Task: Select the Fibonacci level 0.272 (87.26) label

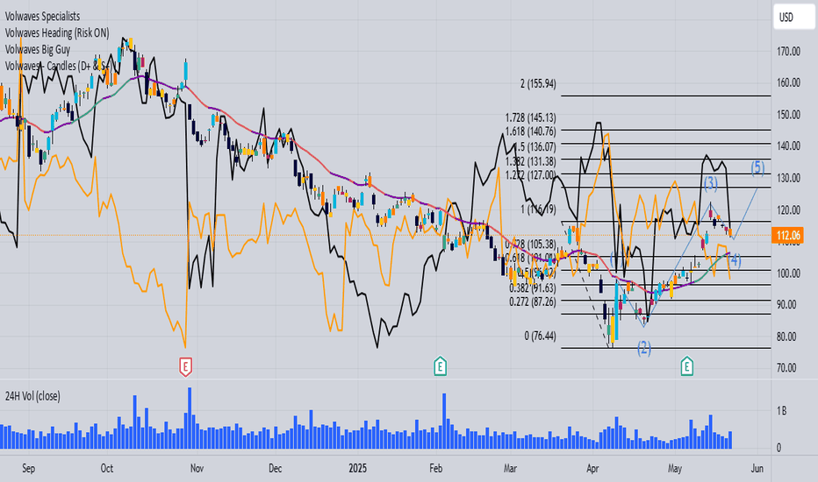Action: pos(533,301)
